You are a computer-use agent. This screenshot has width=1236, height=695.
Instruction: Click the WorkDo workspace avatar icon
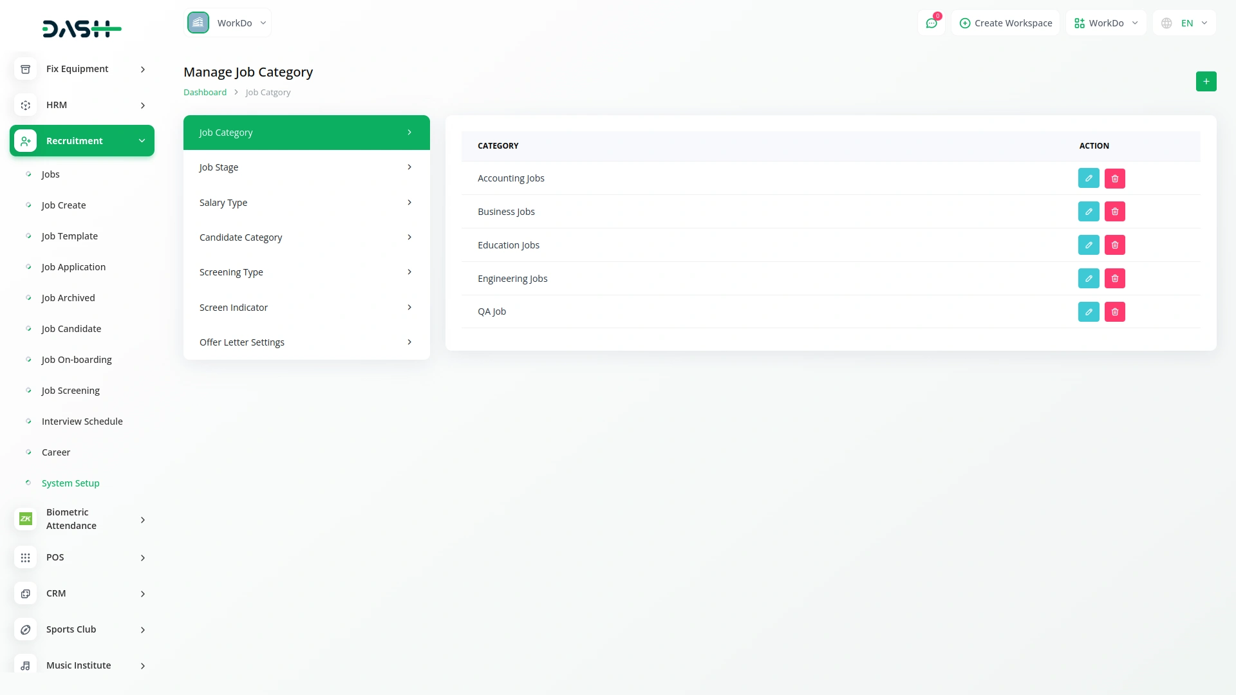click(198, 23)
